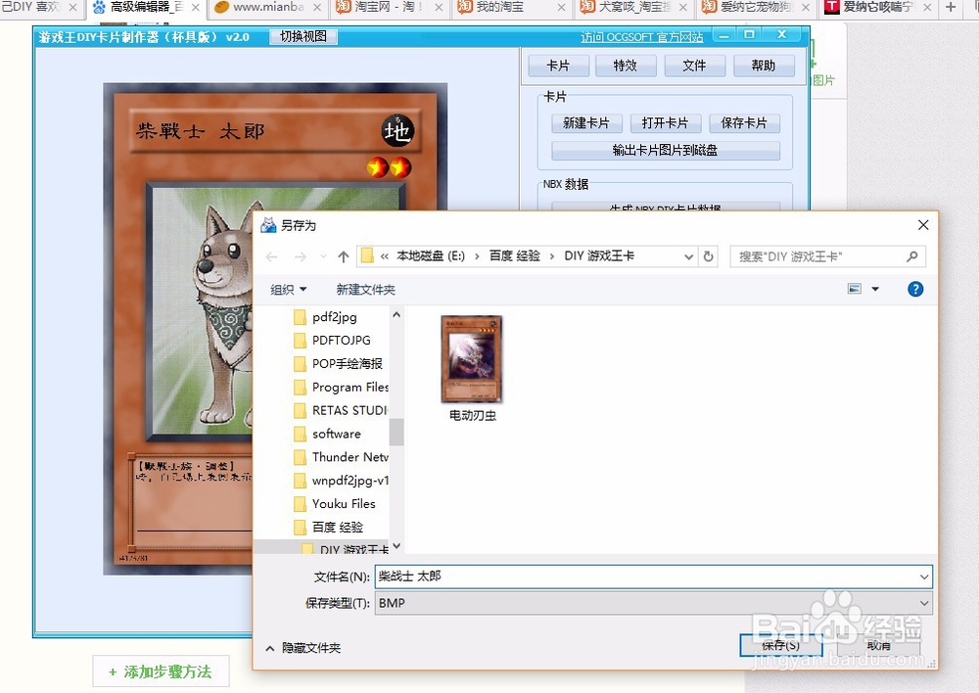Select the wnpdf2jpg folder

click(341, 480)
